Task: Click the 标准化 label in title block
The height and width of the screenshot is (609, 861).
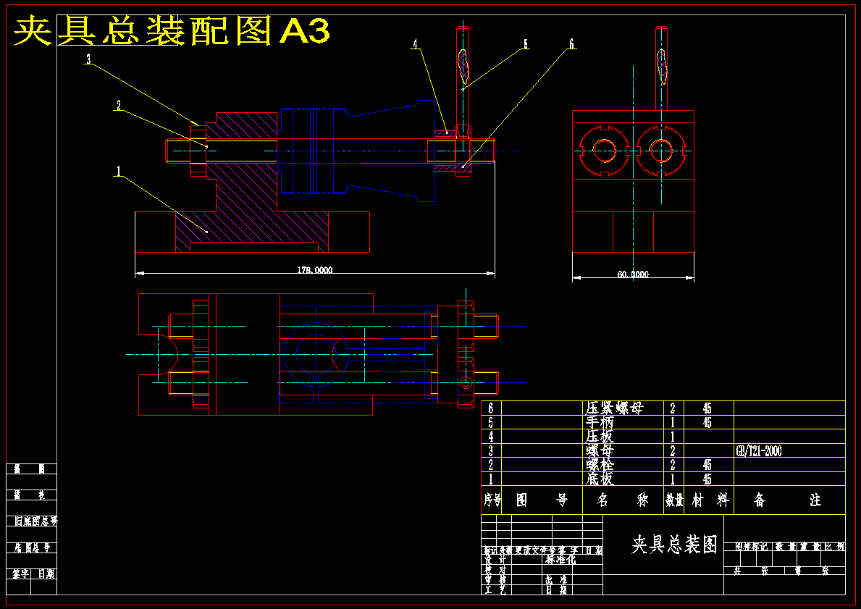Action: (560, 560)
